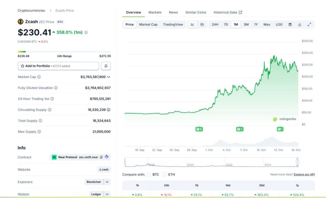The height and width of the screenshot is (198, 326).
Task: Expand the Market Cap value chevron
Action: click(109, 77)
